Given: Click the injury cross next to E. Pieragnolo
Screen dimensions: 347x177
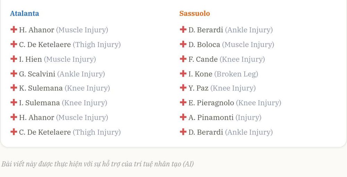Looking at the screenshot, I should coord(183,102).
